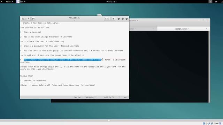
Task: Click the VirtualBox USB status icon
Action: 209,124
